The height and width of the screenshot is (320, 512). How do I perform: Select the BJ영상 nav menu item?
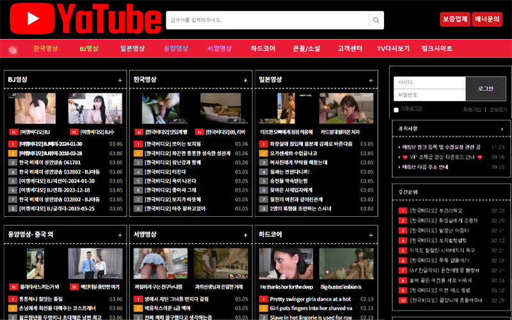(89, 49)
